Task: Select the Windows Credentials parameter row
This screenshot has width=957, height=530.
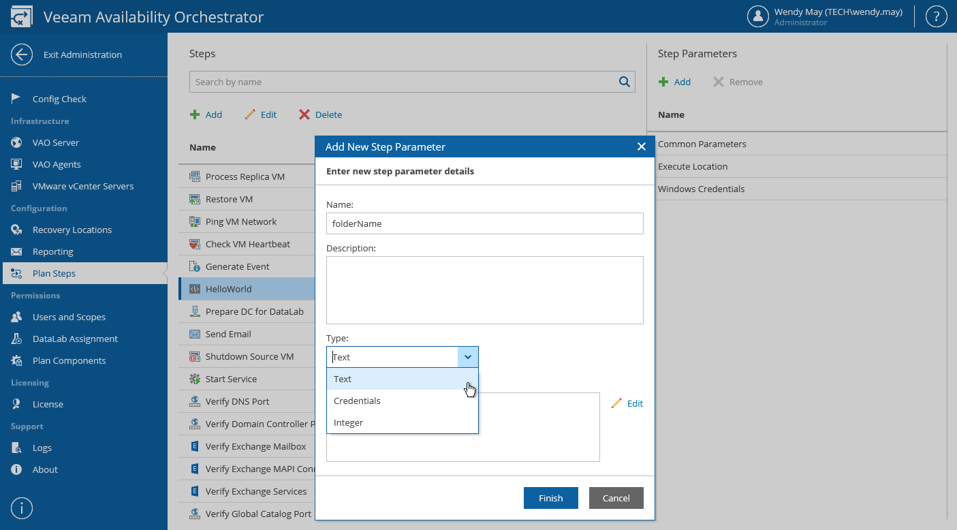Action: [x=797, y=189]
